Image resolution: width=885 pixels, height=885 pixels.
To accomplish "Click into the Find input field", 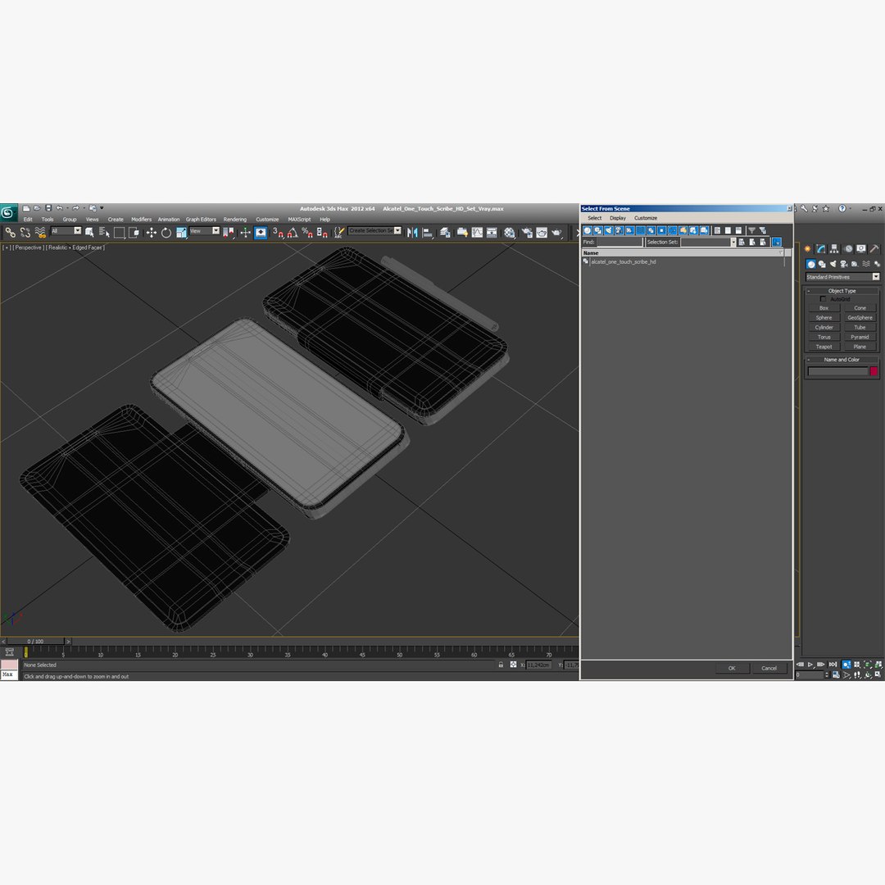I will pyautogui.click(x=619, y=242).
